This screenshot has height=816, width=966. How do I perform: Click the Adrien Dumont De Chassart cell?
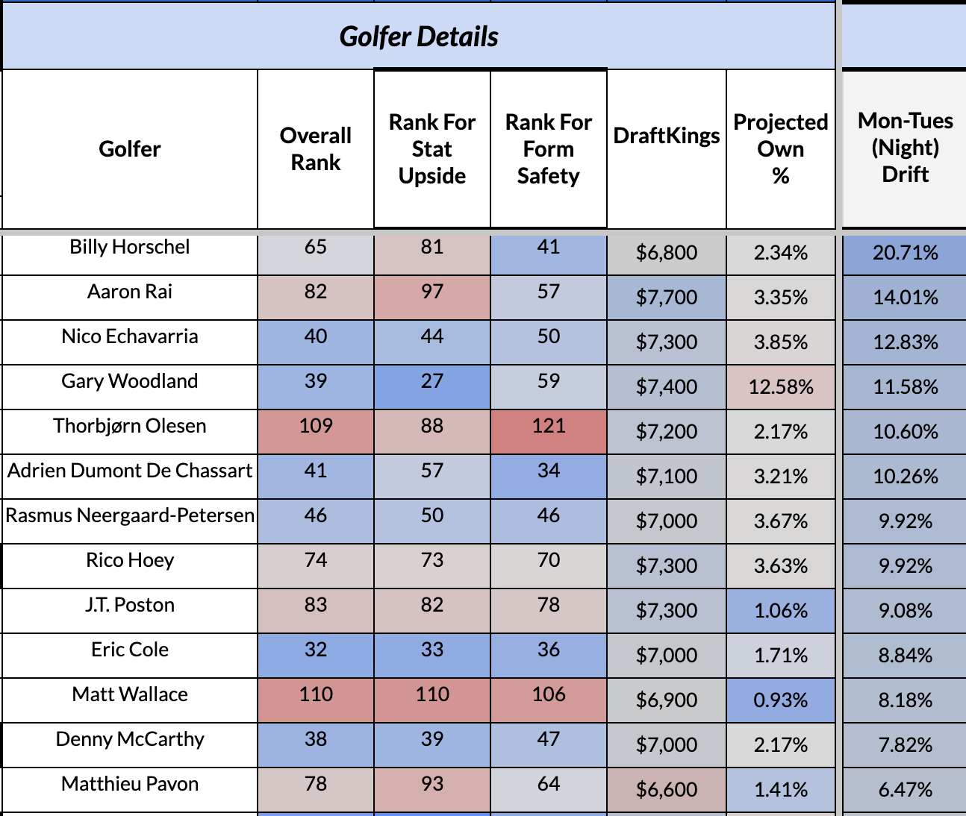pos(130,471)
